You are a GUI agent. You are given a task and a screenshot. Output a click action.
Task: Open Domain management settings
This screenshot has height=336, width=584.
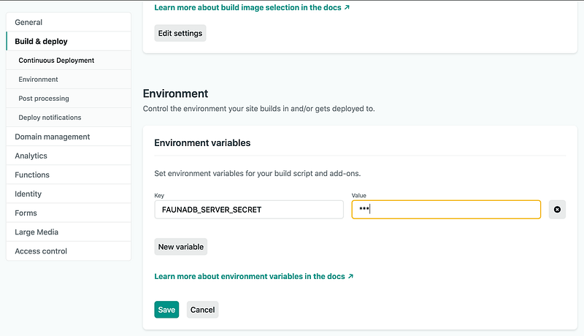click(x=53, y=137)
